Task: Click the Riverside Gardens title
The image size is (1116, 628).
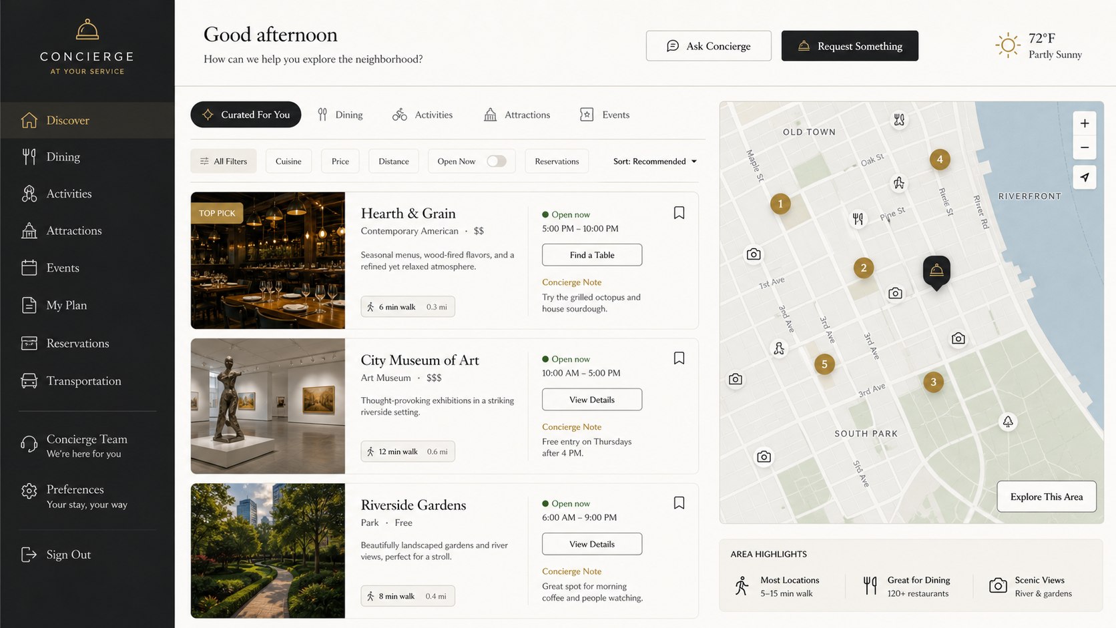Action: point(414,505)
